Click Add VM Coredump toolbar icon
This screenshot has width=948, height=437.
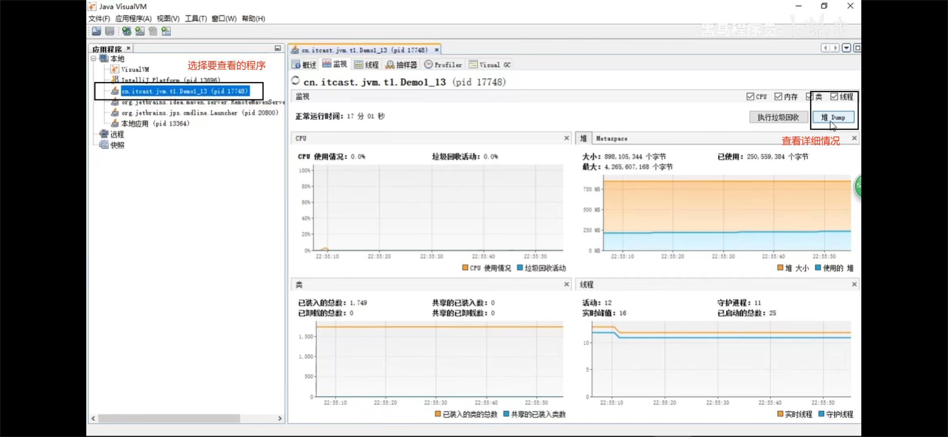[153, 31]
